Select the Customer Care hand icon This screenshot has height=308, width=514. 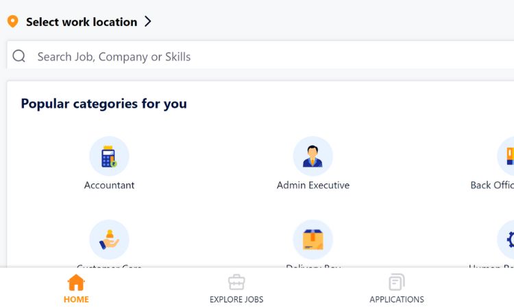109,240
